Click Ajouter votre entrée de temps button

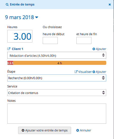click(x=44, y=130)
